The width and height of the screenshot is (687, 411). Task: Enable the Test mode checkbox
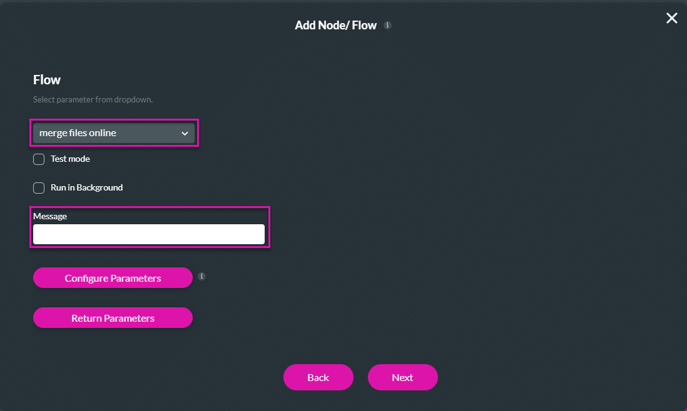tap(39, 159)
